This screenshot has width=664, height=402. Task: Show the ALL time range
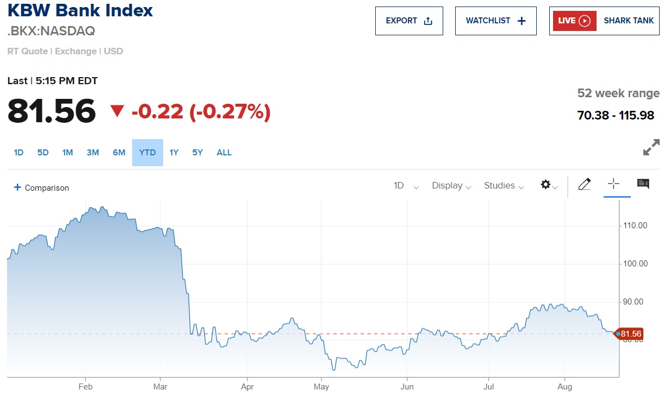224,153
